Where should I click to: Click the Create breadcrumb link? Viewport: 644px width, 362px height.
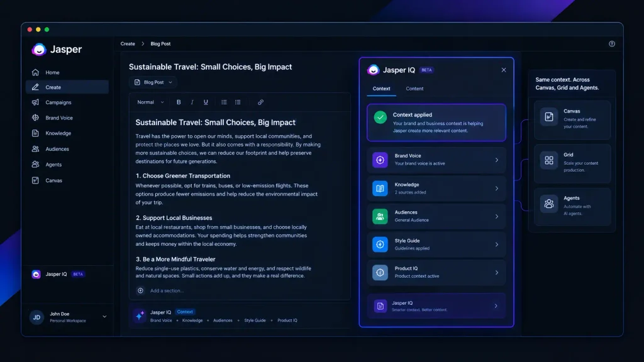128,43
